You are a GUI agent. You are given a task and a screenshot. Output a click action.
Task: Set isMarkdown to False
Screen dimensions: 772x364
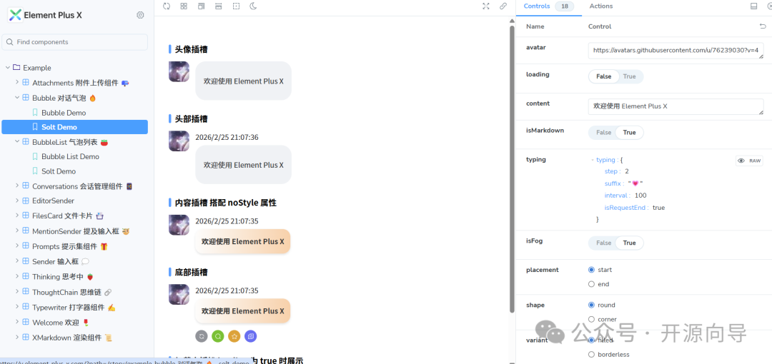tap(603, 132)
